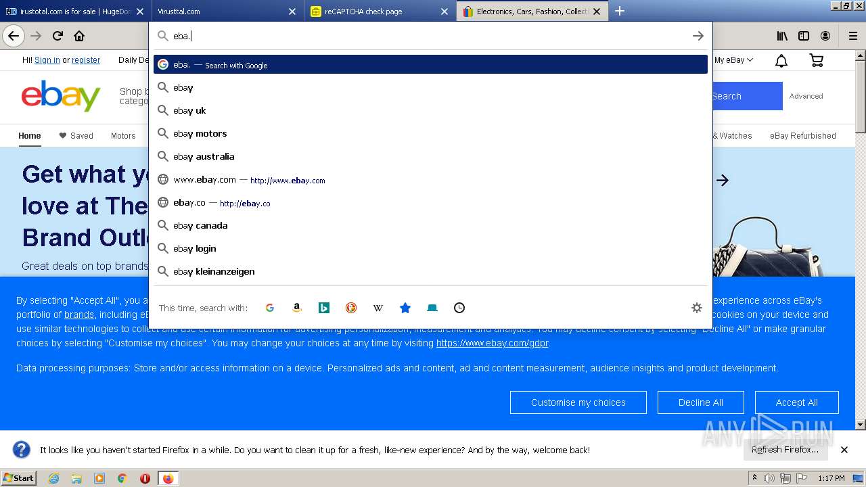The height and width of the screenshot is (487, 866).
Task: Dismiss the Refresh Firefox notification bar
Action: click(x=844, y=450)
